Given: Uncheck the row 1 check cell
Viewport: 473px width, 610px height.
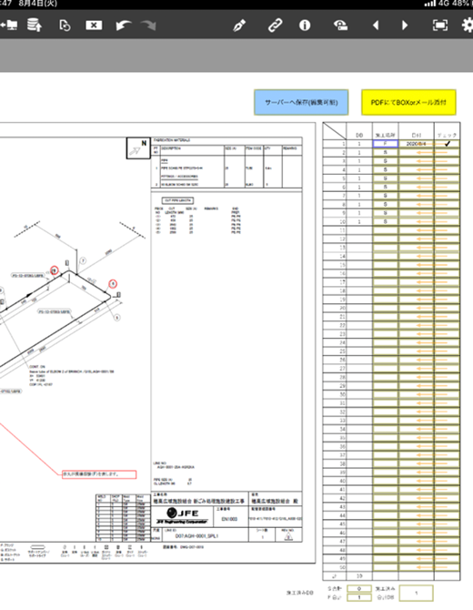Looking at the screenshot, I should click(x=447, y=144).
